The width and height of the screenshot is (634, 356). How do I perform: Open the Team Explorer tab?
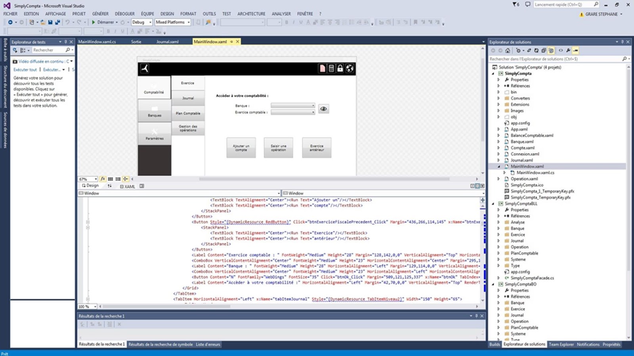tap(561, 345)
